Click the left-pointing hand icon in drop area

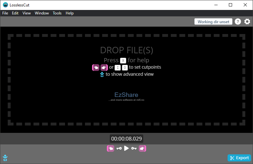[96, 68]
